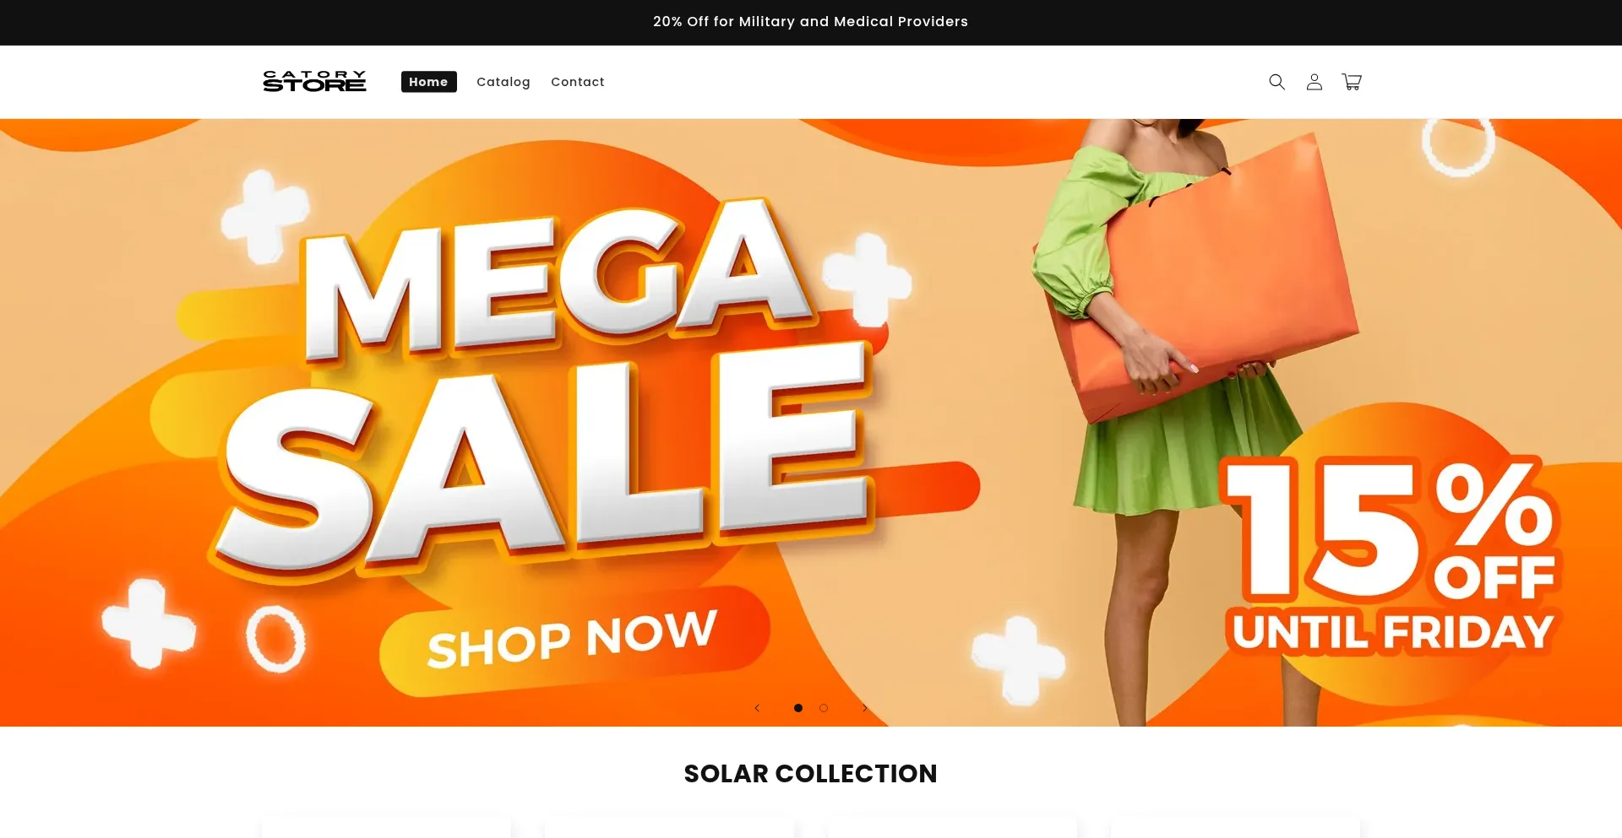Go to previous slide with left chevron
This screenshot has height=838, width=1622.
(x=757, y=708)
